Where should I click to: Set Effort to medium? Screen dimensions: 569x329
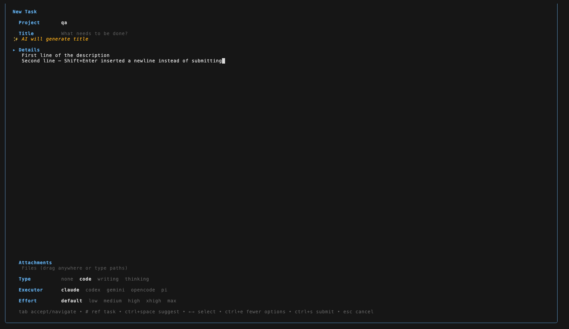tap(113, 301)
